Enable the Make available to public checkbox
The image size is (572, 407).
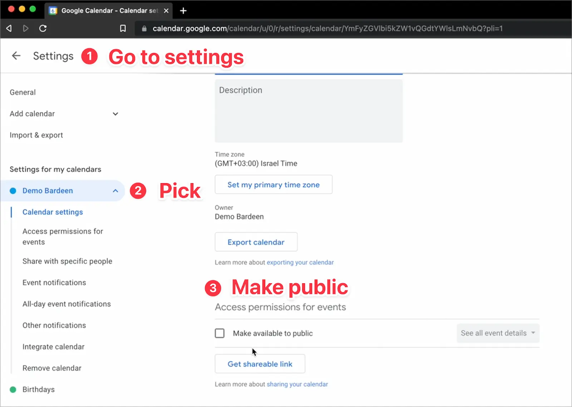click(x=220, y=333)
